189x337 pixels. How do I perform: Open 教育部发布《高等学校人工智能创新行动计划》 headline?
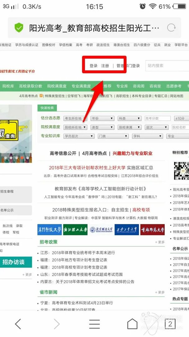[101, 189]
